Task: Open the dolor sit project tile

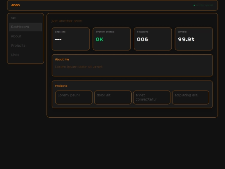Action: (113, 97)
